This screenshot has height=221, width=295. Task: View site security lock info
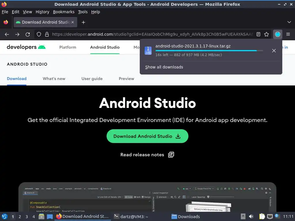[47, 34]
